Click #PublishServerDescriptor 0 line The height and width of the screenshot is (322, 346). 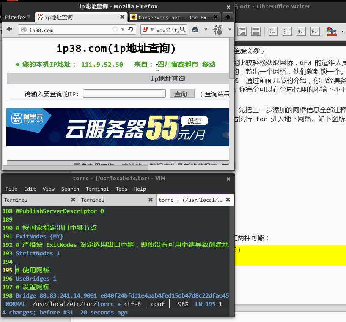pos(60,211)
